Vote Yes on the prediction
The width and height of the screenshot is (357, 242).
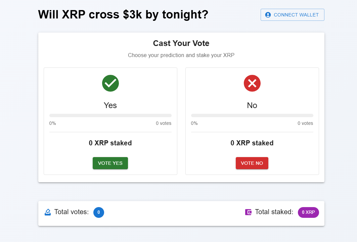(110, 163)
